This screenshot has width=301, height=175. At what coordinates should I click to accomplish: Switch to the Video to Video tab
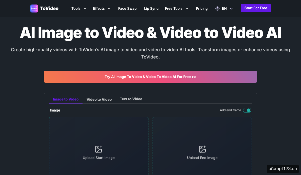pos(99,99)
